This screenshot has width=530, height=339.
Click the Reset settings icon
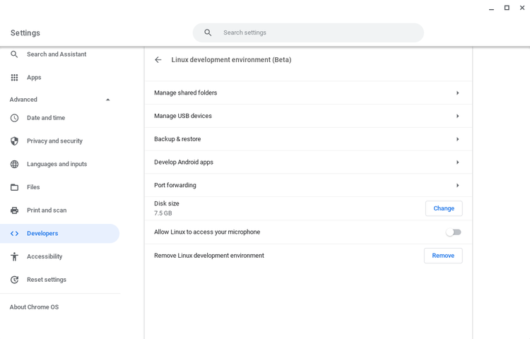pyautogui.click(x=14, y=280)
